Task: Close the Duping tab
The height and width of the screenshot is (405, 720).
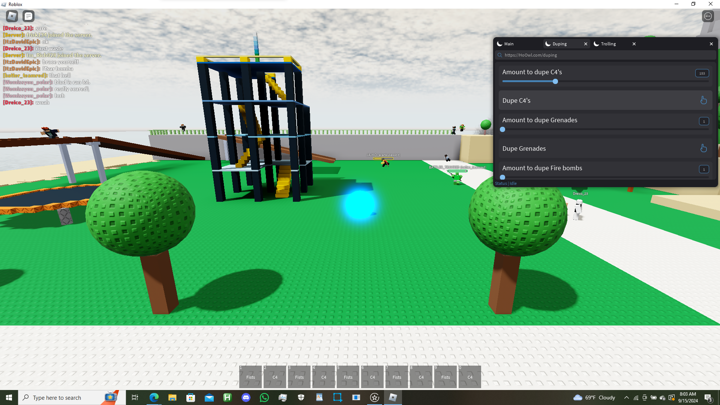Action: [585, 44]
